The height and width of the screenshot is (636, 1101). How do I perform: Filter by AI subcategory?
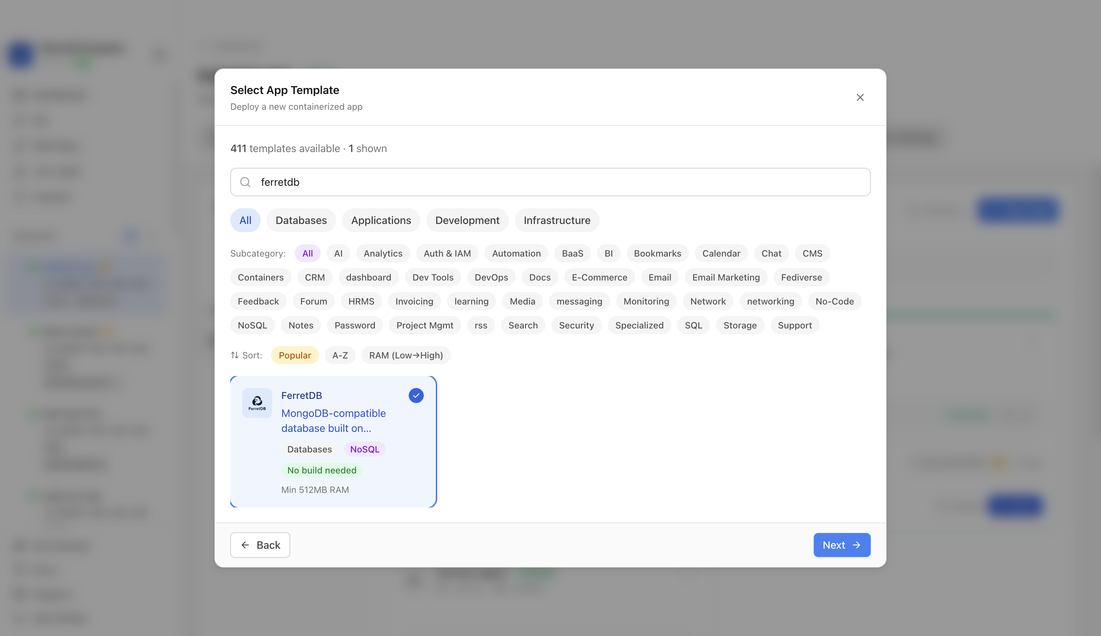tap(338, 254)
